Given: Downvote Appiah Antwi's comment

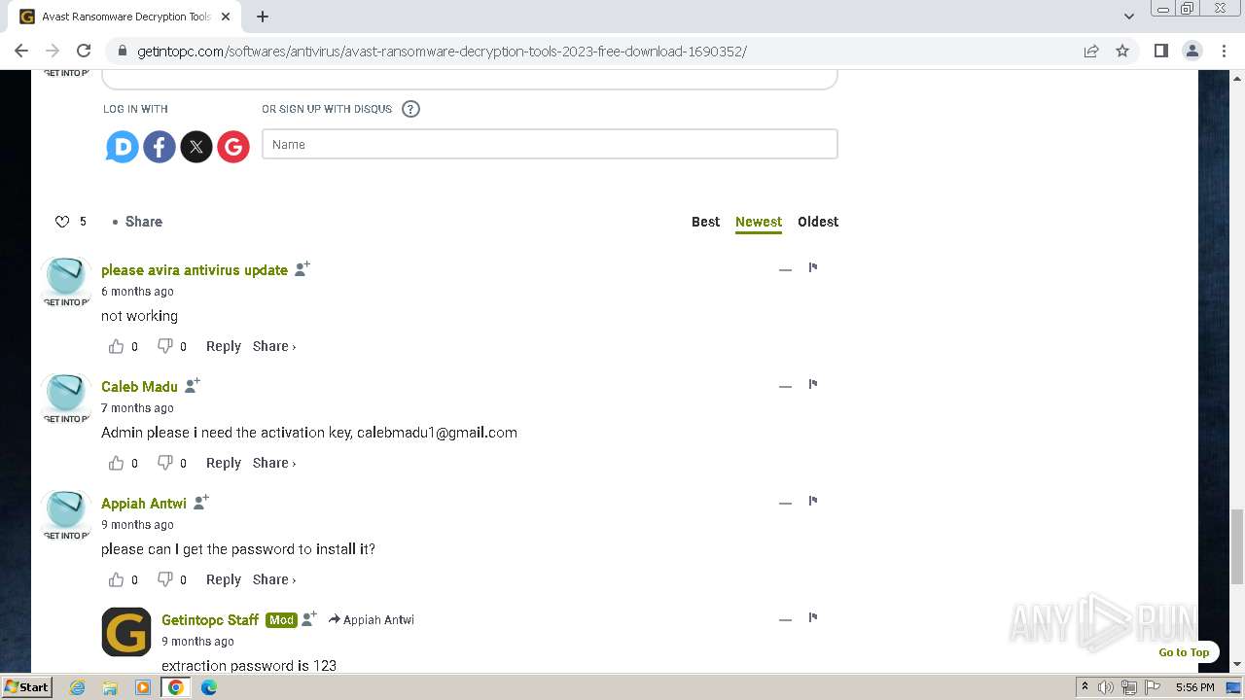Looking at the screenshot, I should click(165, 579).
